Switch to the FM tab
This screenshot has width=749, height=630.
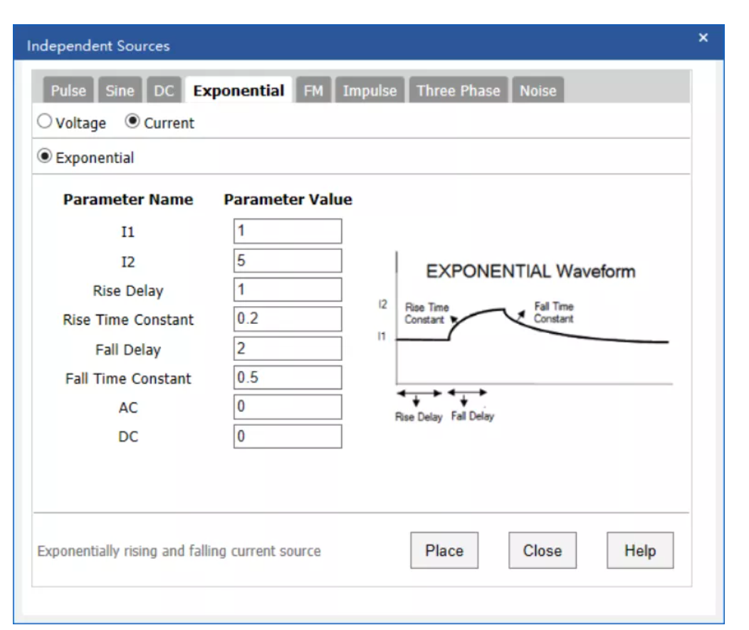[x=313, y=91]
